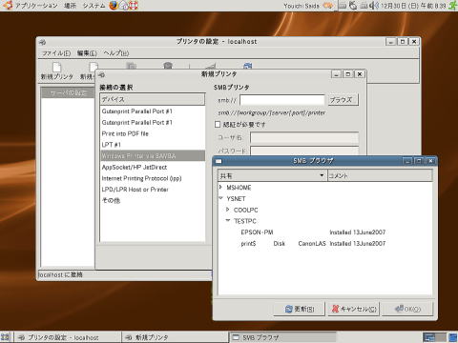Open the New Printer dialog window menu icon
Image resolution: width=458 pixels, height=343 pixels.
click(x=101, y=74)
